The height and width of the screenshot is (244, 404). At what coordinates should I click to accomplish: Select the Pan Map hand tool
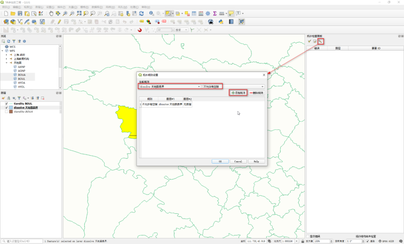coord(51,13)
